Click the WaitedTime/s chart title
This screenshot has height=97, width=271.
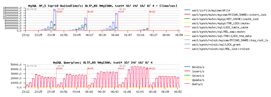[x=103, y=6]
